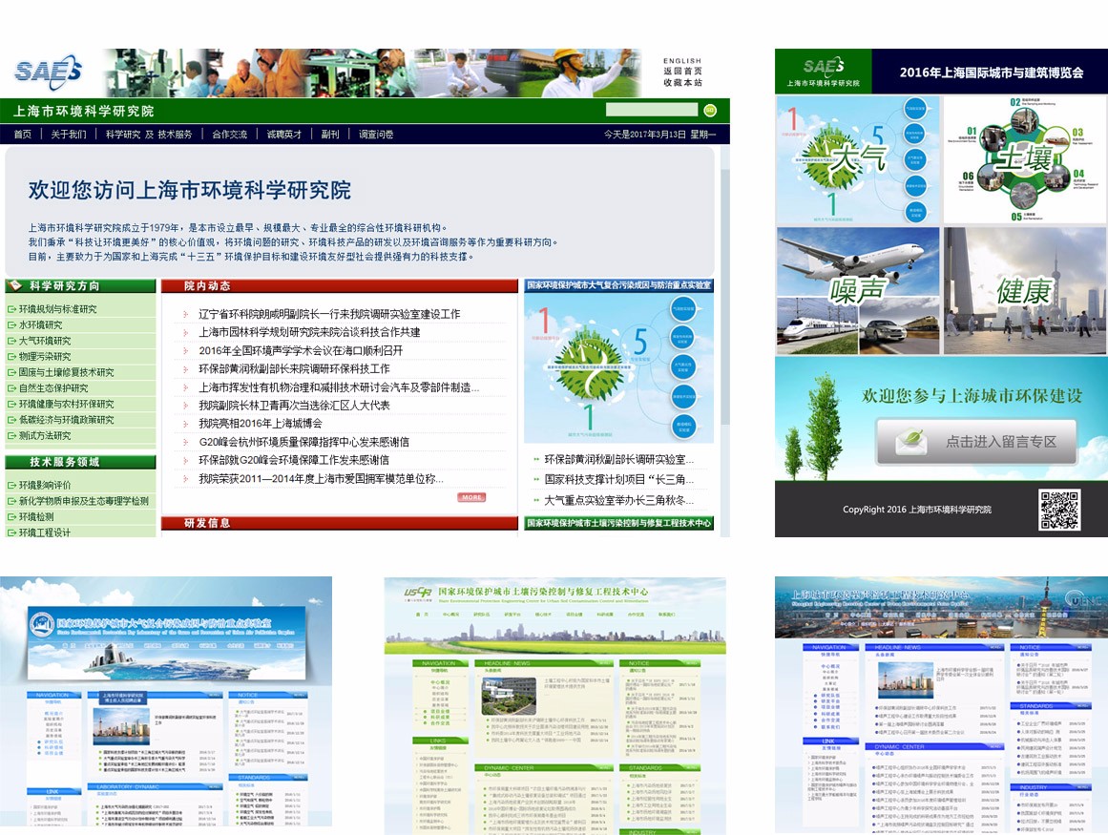The image size is (1108, 835).
Task: Open the 关于我们 menu item
Action: pyautogui.click(x=69, y=135)
